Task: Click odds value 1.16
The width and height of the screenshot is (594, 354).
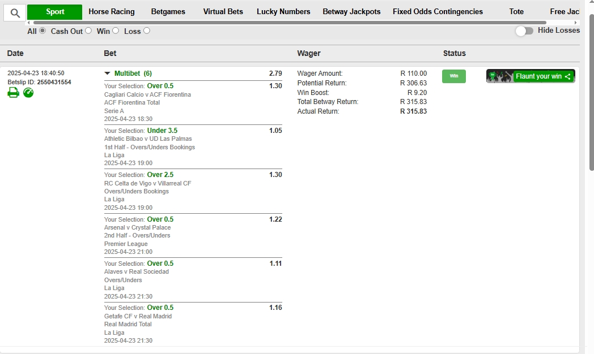Action: (x=275, y=308)
